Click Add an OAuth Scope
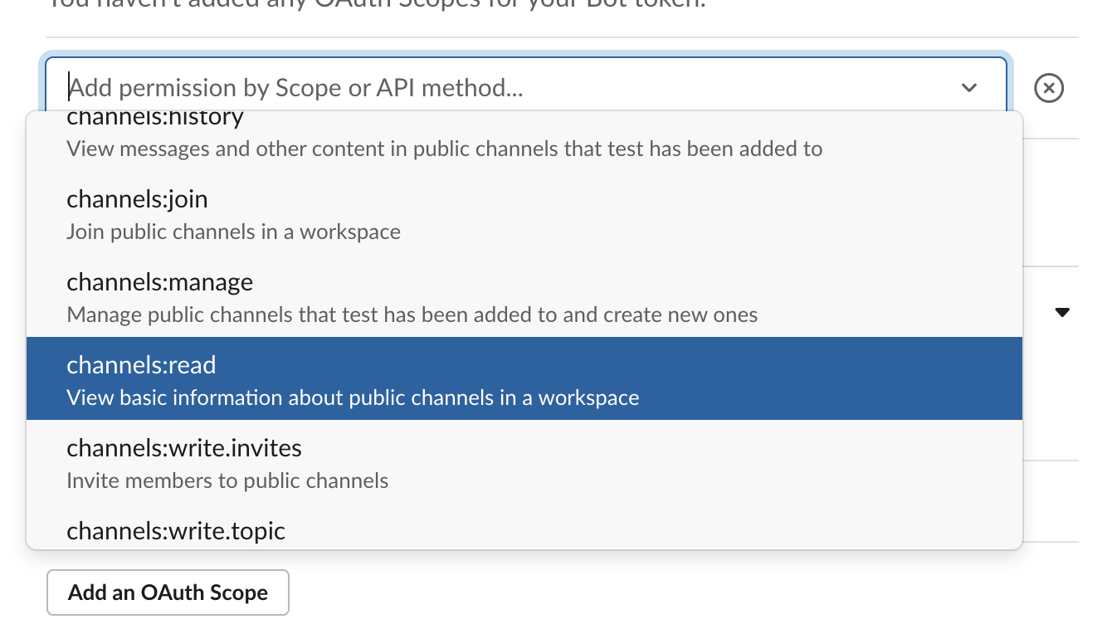Screen dimensions: 1112x634 click(168, 593)
